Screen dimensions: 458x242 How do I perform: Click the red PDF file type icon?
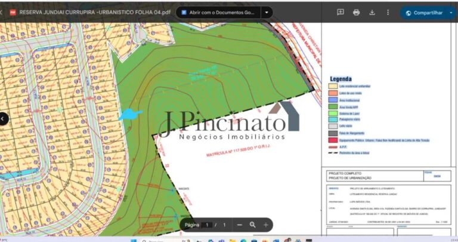click(13, 13)
